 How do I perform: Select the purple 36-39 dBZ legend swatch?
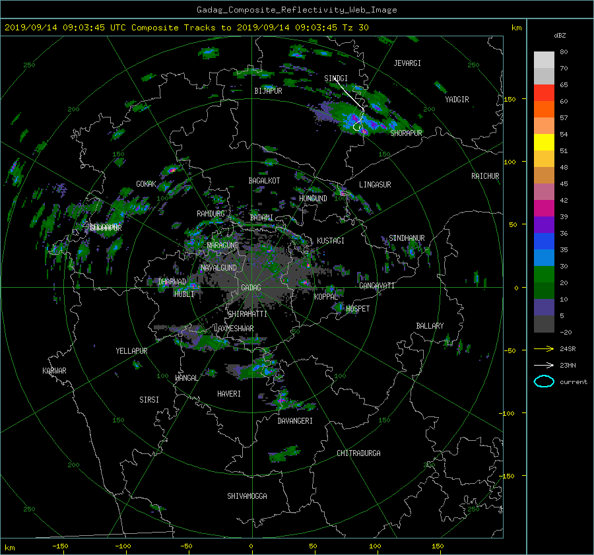click(x=544, y=224)
